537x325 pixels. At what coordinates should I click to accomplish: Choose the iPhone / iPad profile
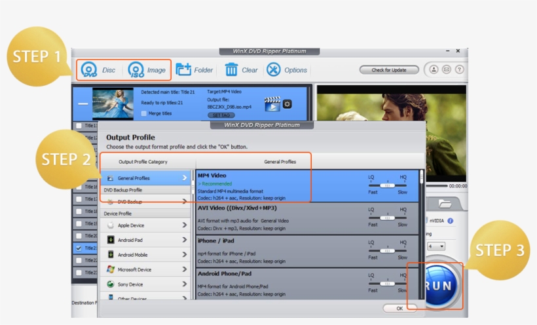[307, 252]
